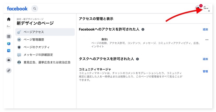Click the page profile thumbnail in left sidebar
The image size is (216, 112).
[9, 27]
